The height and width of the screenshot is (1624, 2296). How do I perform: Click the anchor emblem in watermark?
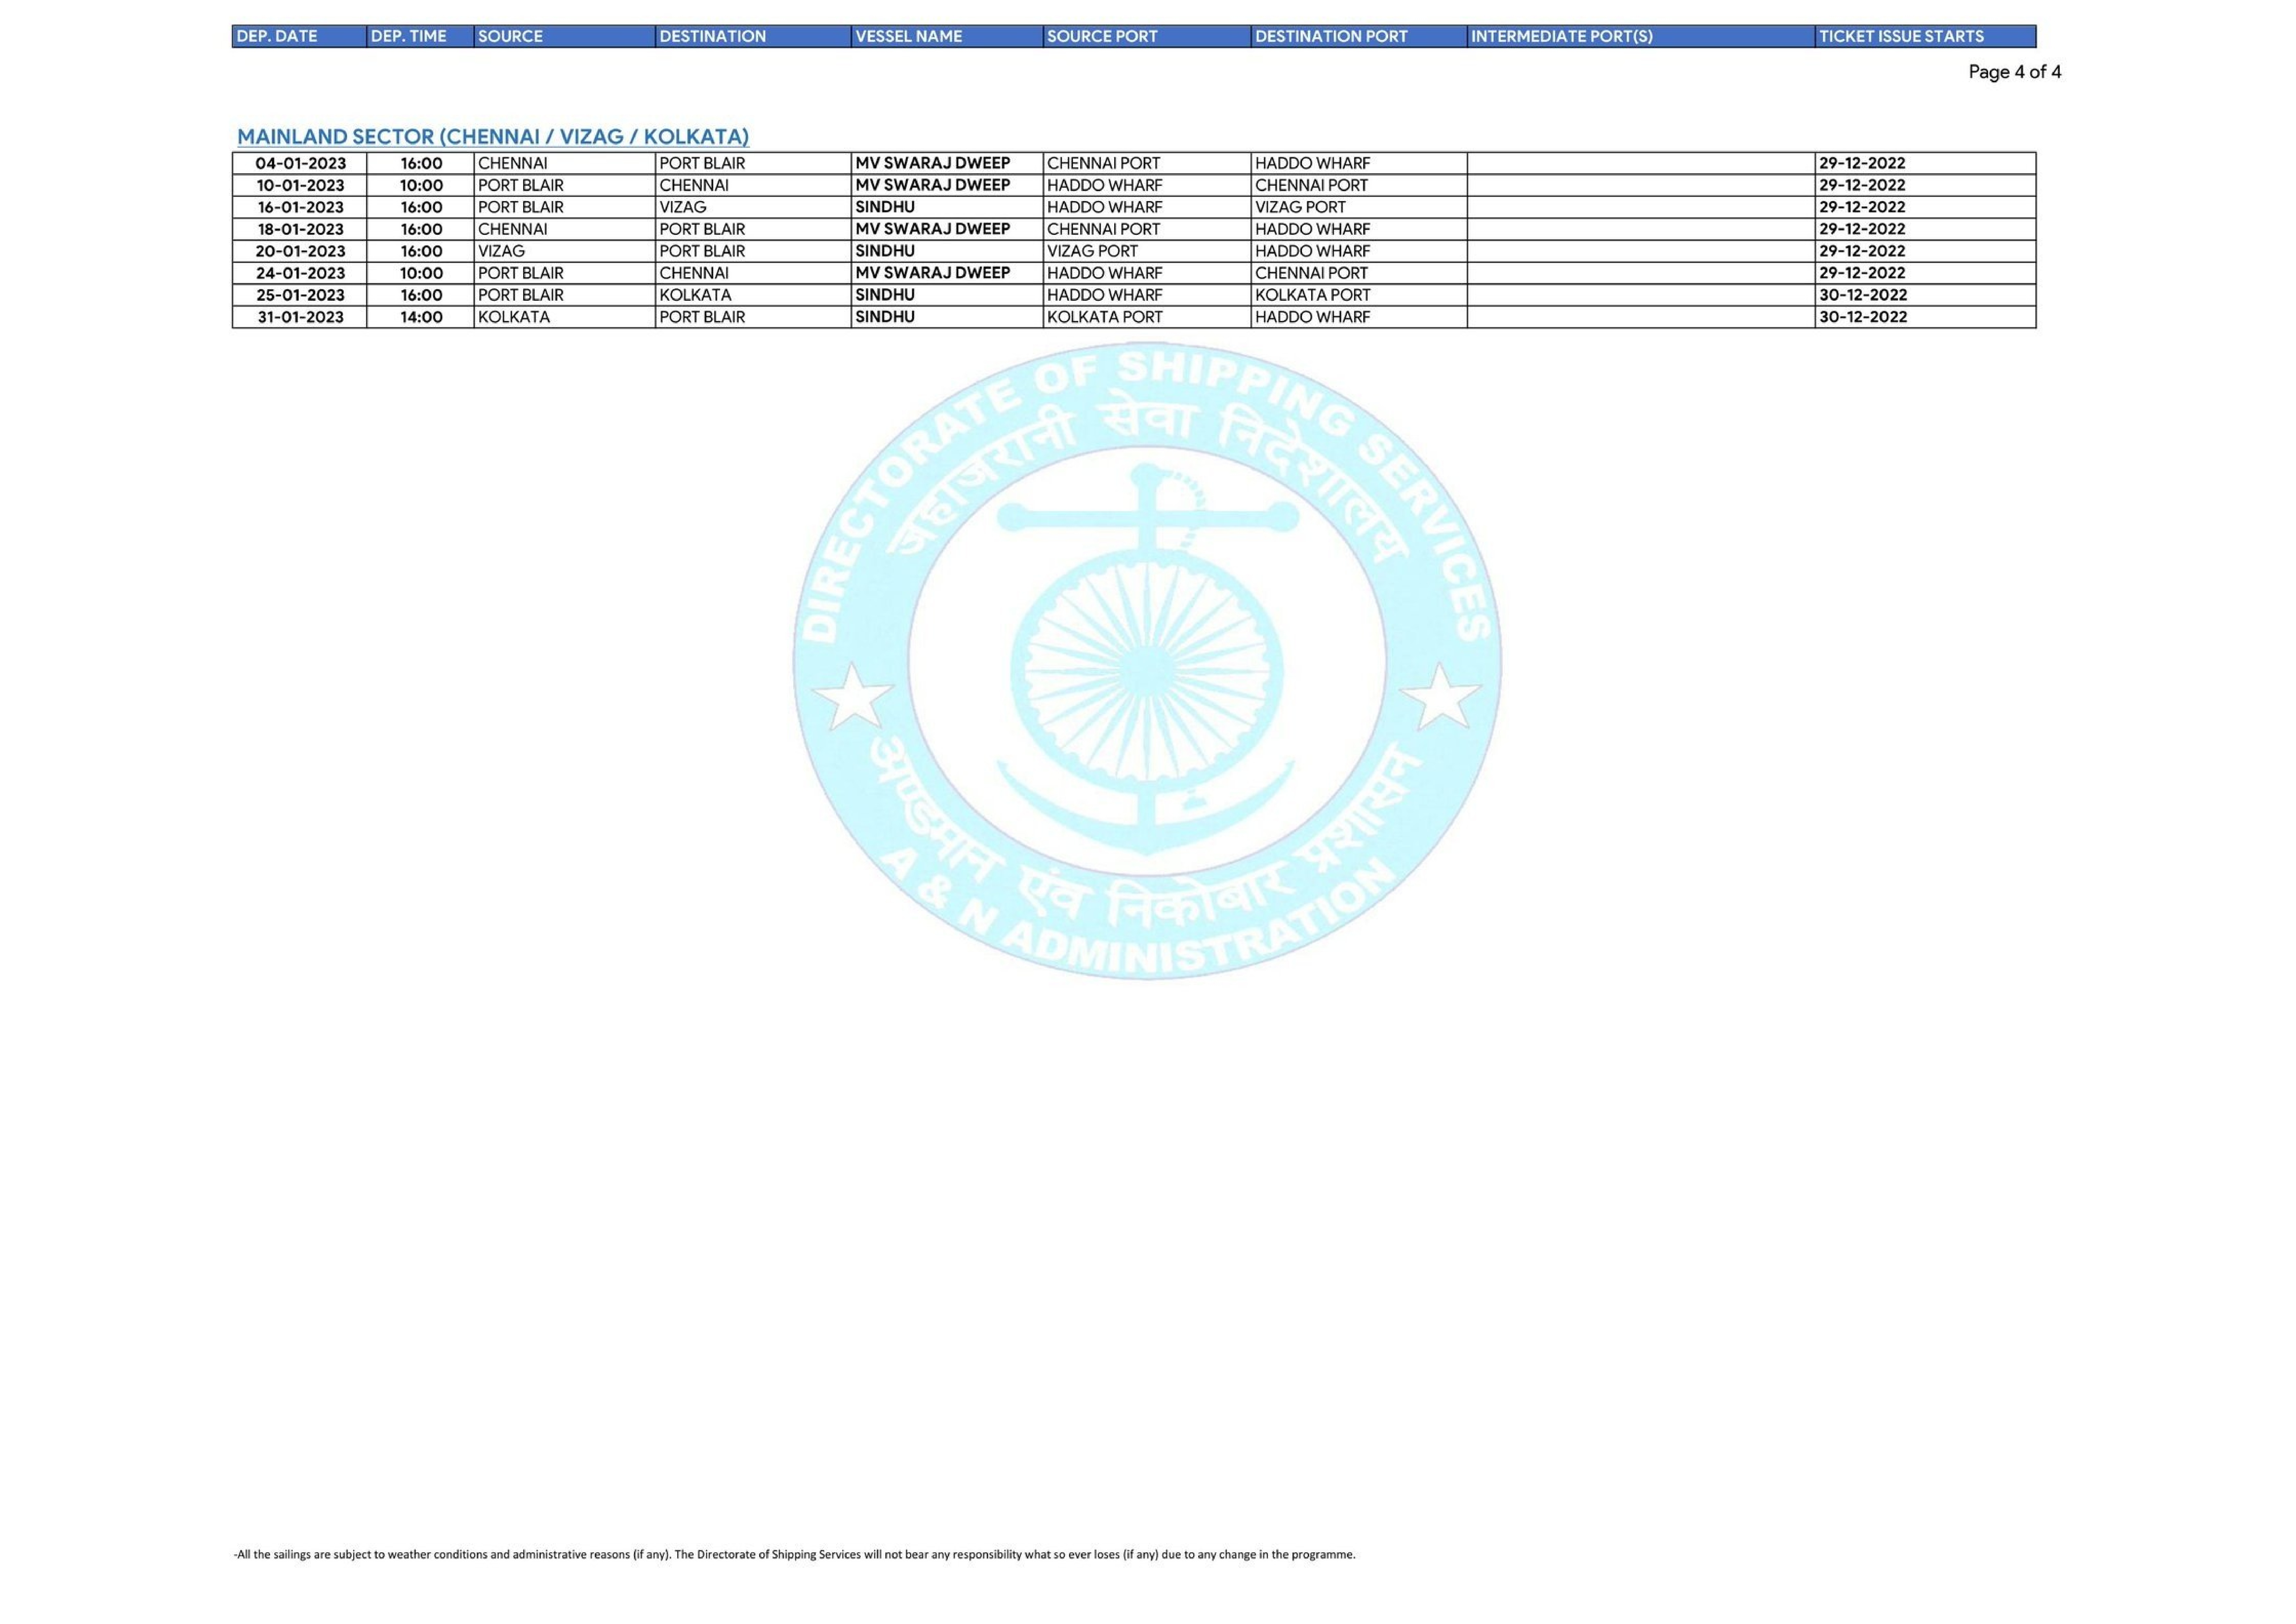[1147, 660]
